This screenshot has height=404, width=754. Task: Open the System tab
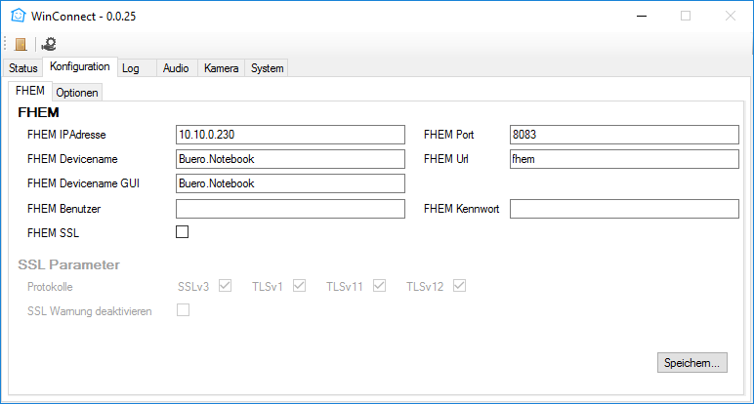pos(267,68)
